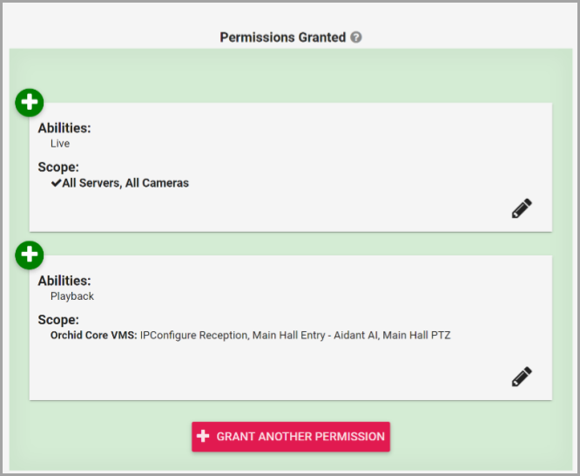Screen dimensions: 580x476
Task: Click the Orchid Core VMS server label
Action: pyautogui.click(x=93, y=335)
